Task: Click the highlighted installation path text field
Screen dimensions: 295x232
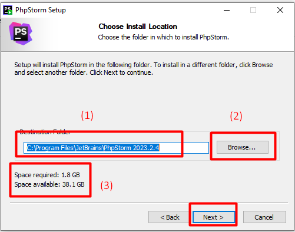Action: (116, 148)
